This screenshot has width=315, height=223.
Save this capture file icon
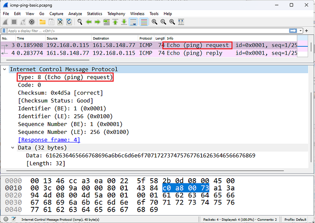(51, 22)
